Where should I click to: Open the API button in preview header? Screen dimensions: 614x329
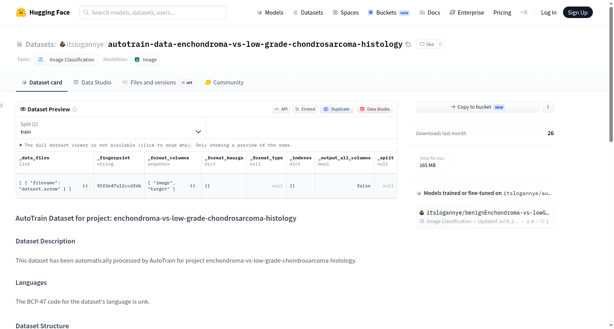coord(281,109)
